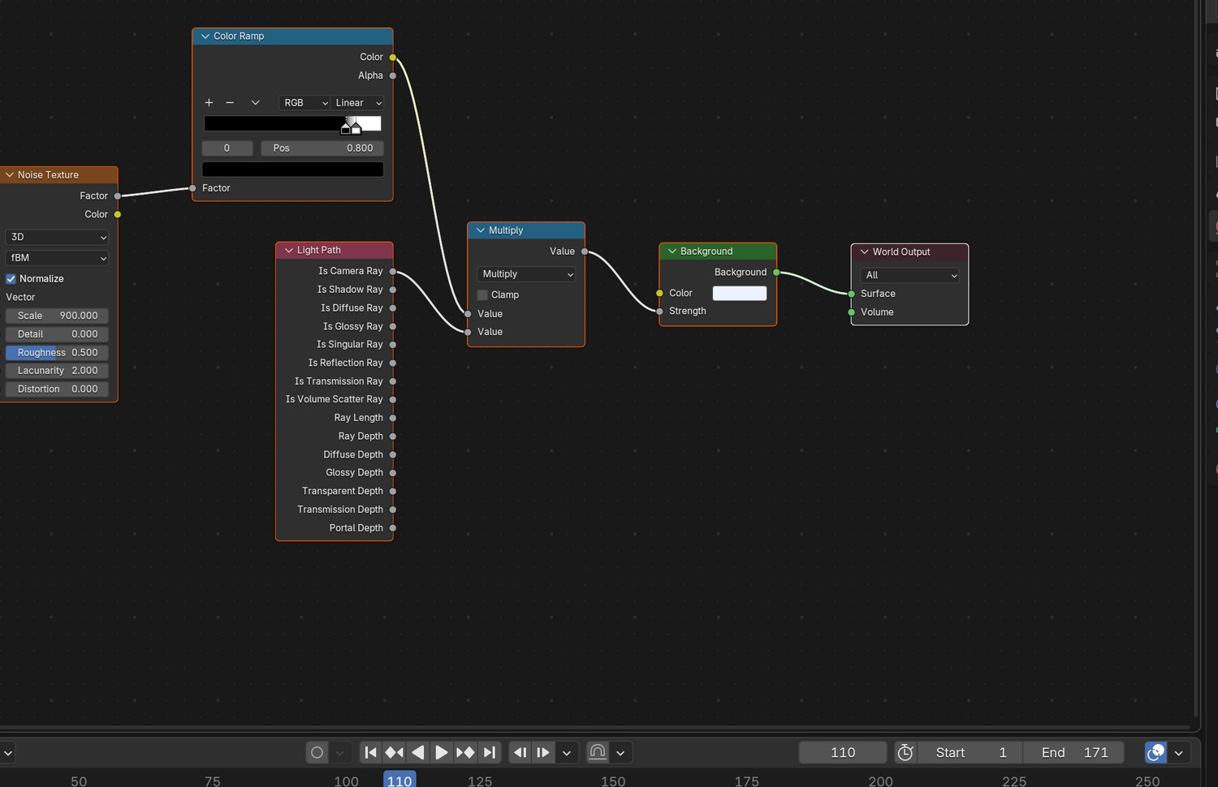1218x787 pixels.
Task: Toggle timeline snapping magnet icon
Action: [598, 752]
